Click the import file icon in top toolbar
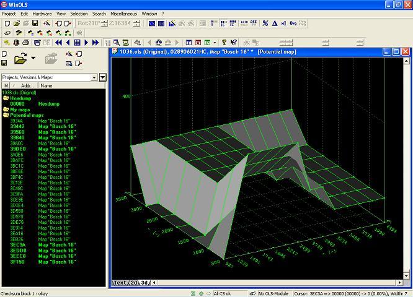This screenshot has height=297, width=413. (x=58, y=24)
